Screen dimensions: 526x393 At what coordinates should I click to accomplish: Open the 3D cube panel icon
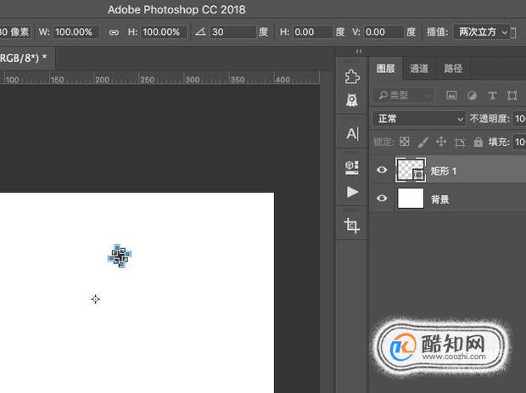coord(352,167)
